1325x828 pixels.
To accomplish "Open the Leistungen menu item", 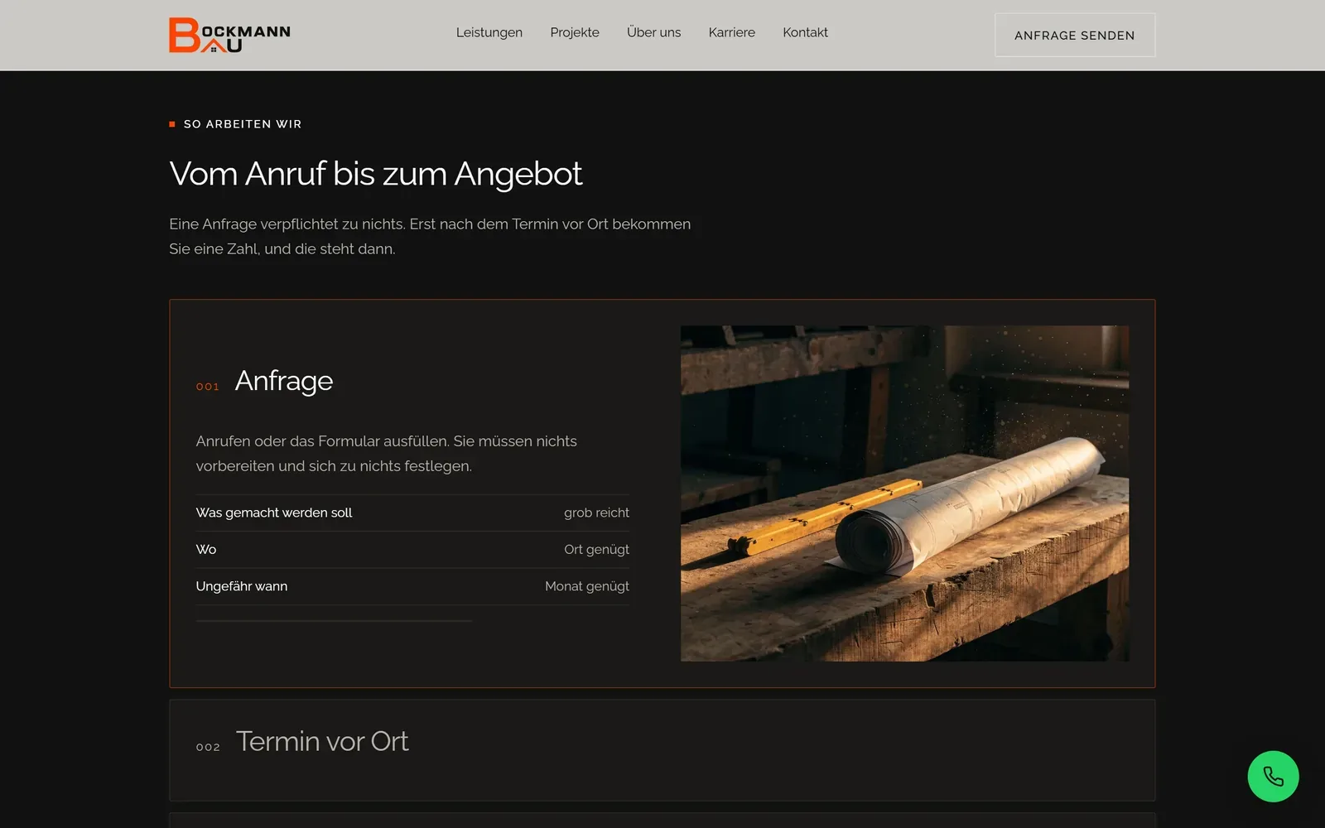I will pos(489,32).
